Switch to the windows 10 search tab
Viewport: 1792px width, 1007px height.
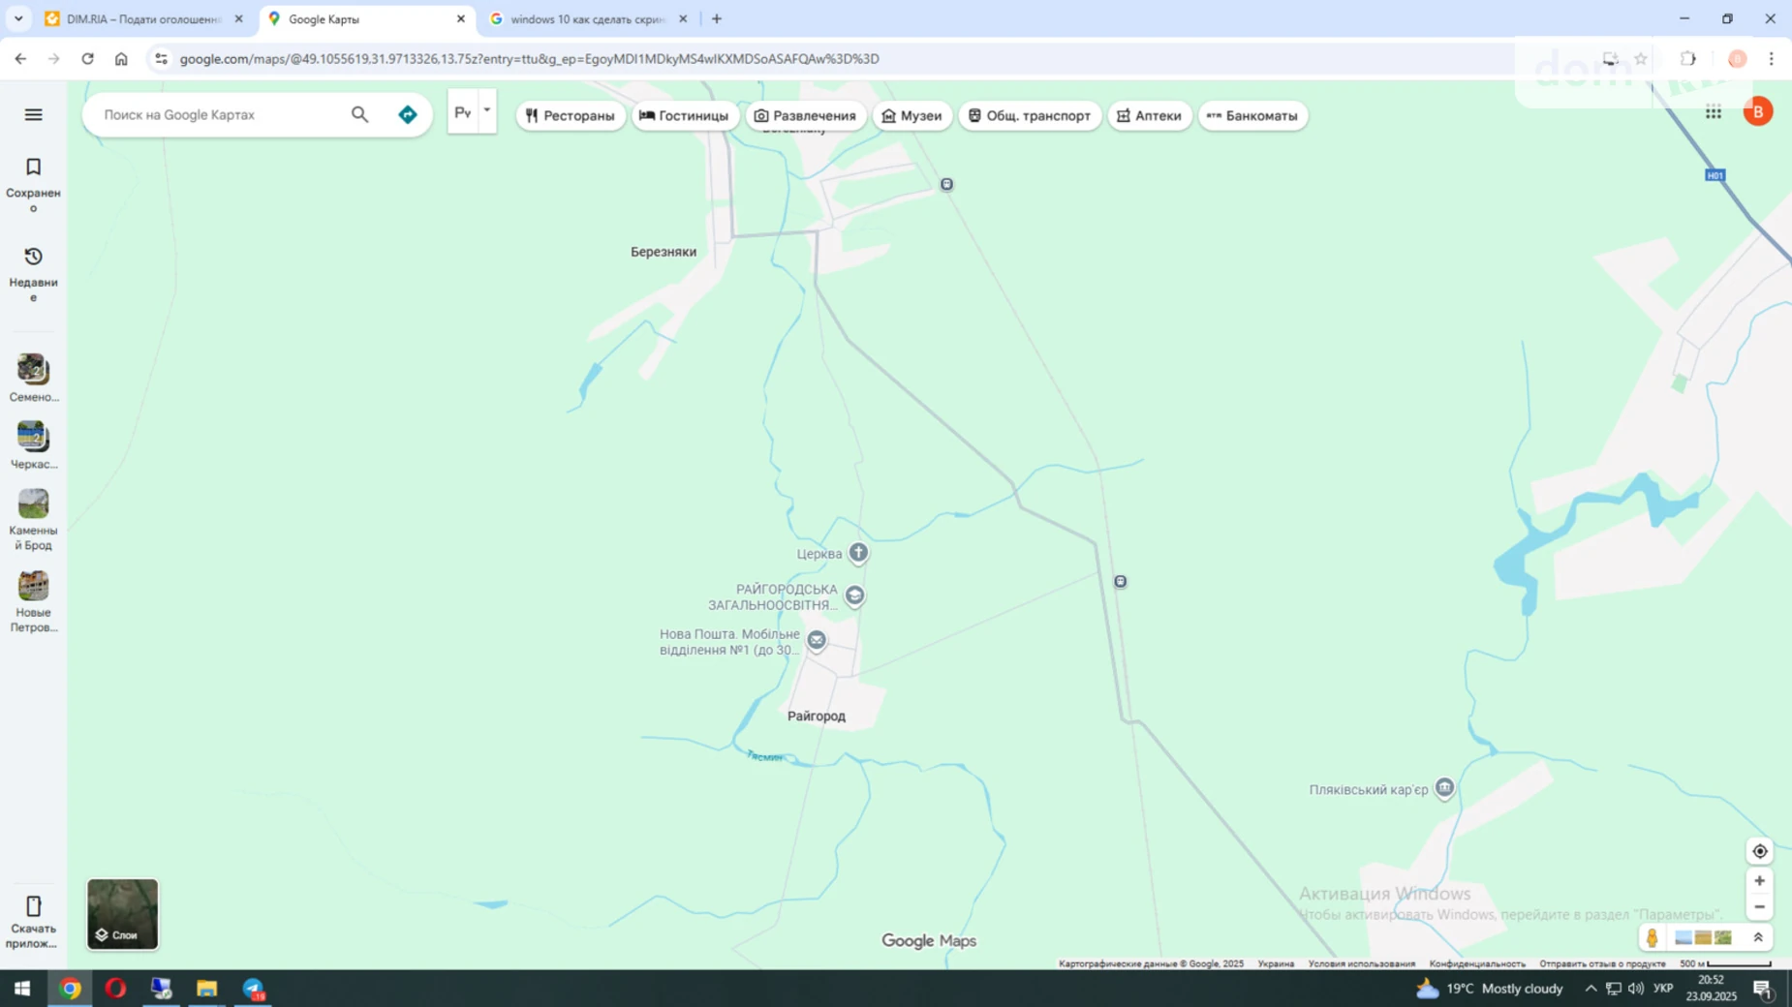587,19
